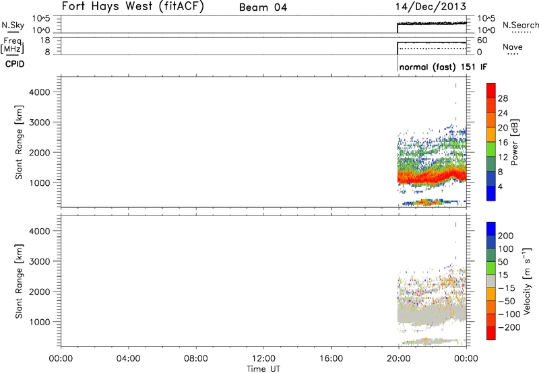Click the blue 200 velocity color segment
The height and width of the screenshot is (373, 539).
coord(491,229)
